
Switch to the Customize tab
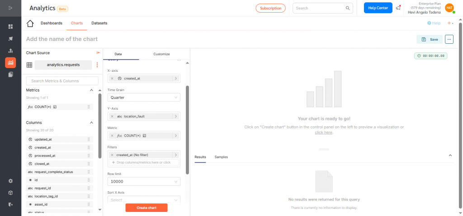(x=161, y=54)
